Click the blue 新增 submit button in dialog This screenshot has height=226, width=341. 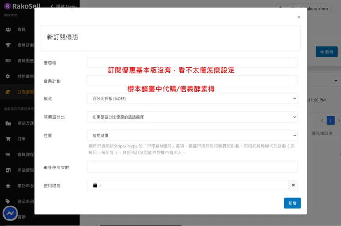(292, 203)
